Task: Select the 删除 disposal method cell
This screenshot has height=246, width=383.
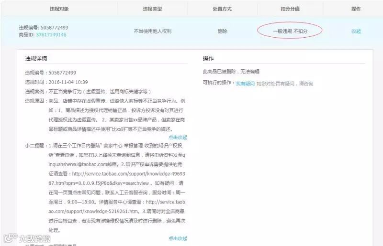Action: [x=222, y=31]
